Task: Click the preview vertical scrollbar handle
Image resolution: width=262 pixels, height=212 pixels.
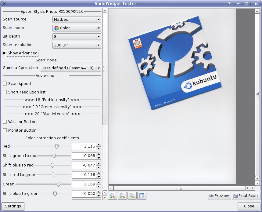Action: point(257,94)
